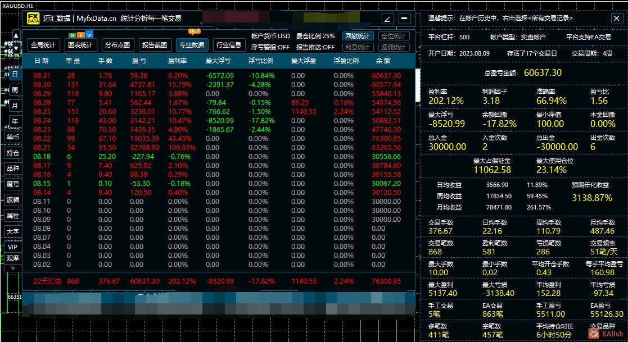Click the pencil edit icon in title bar
628x342 pixels.
click(x=387, y=19)
